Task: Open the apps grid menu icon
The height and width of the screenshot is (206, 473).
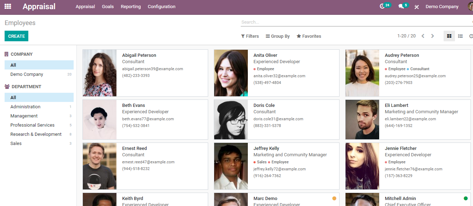Action: pyautogui.click(x=8, y=6)
